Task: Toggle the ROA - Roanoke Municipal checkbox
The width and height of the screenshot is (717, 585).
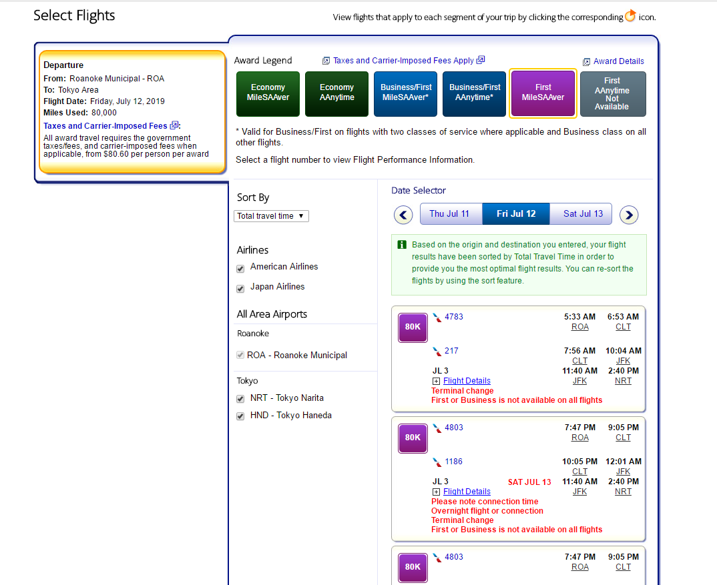Action: [240, 355]
